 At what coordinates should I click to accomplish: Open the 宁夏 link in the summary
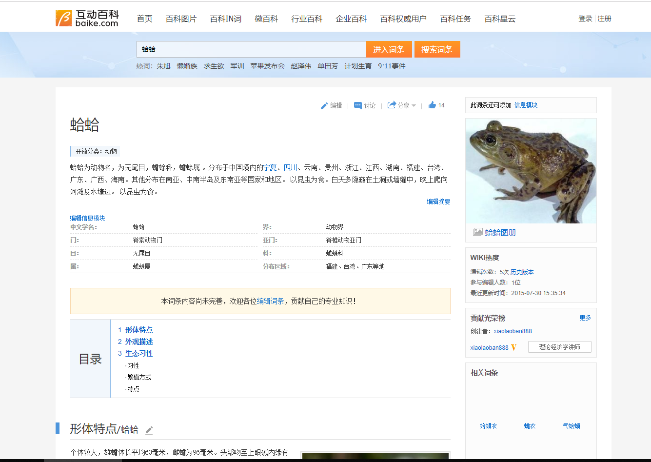click(270, 167)
